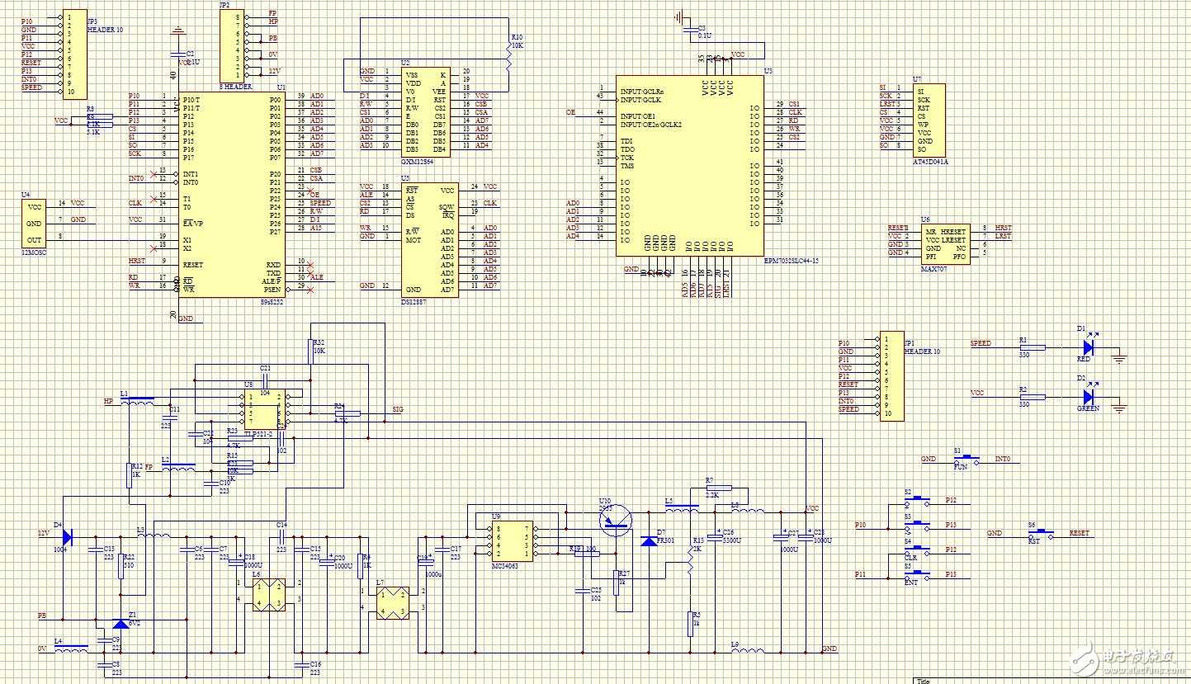Select inductor L4 on the 0V line
The width and height of the screenshot is (1191, 684).
click(x=71, y=649)
